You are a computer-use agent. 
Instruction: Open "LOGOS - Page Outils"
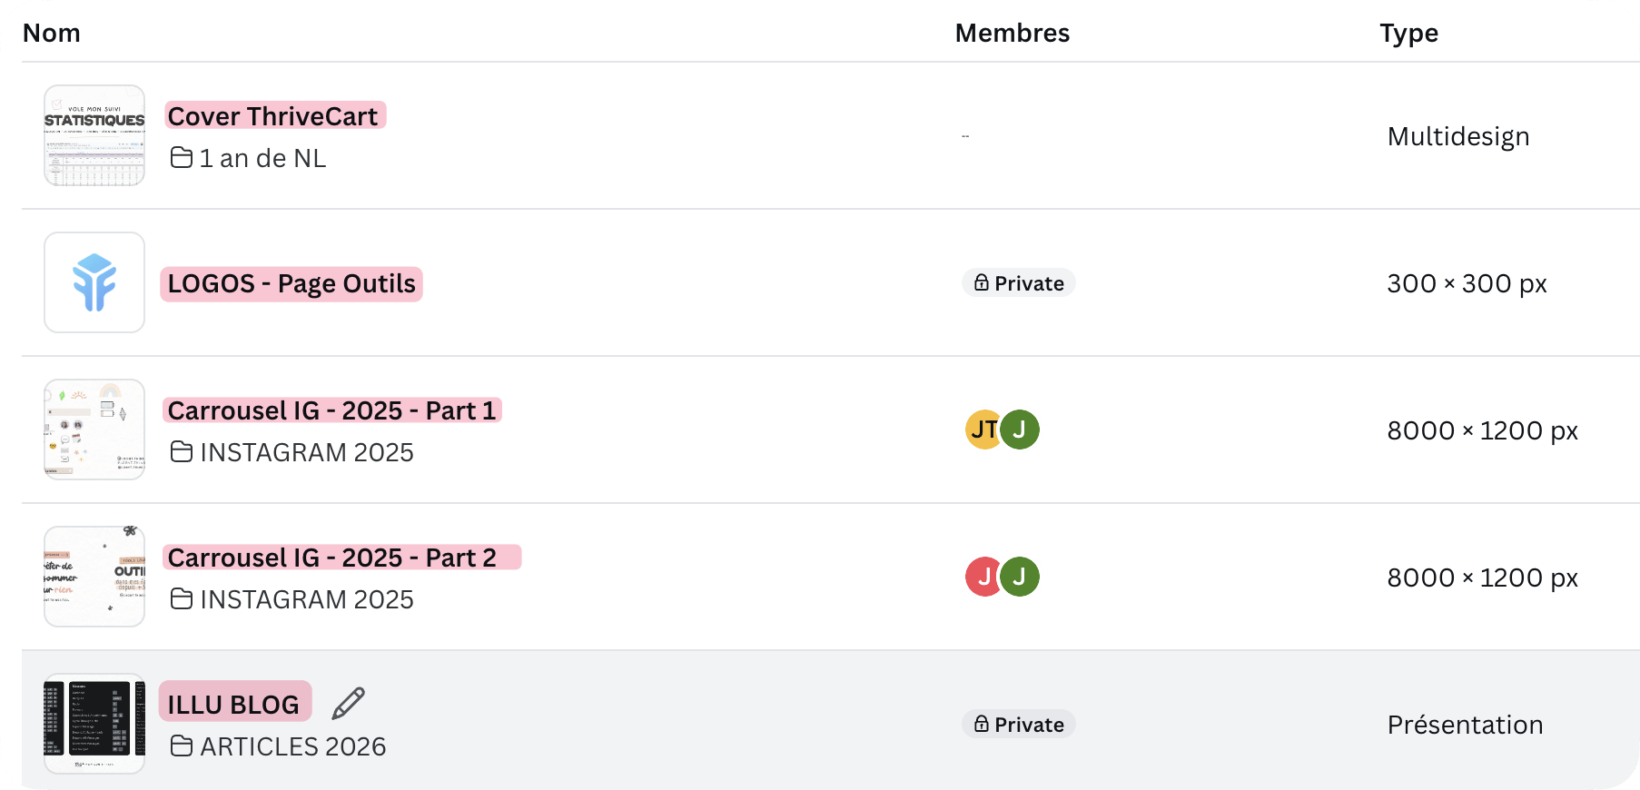[291, 283]
